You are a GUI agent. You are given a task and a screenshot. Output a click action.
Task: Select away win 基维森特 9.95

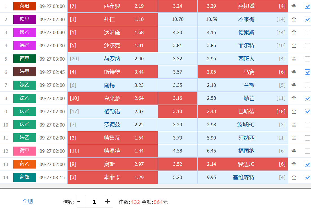[243, 177]
